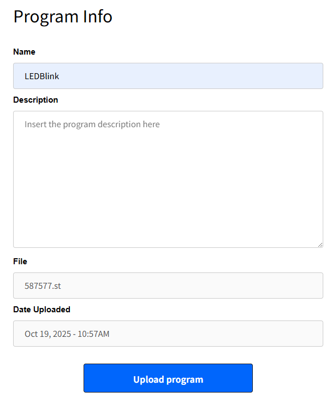Click the Name label above the field
332x398 pixels.
pyautogui.click(x=24, y=52)
